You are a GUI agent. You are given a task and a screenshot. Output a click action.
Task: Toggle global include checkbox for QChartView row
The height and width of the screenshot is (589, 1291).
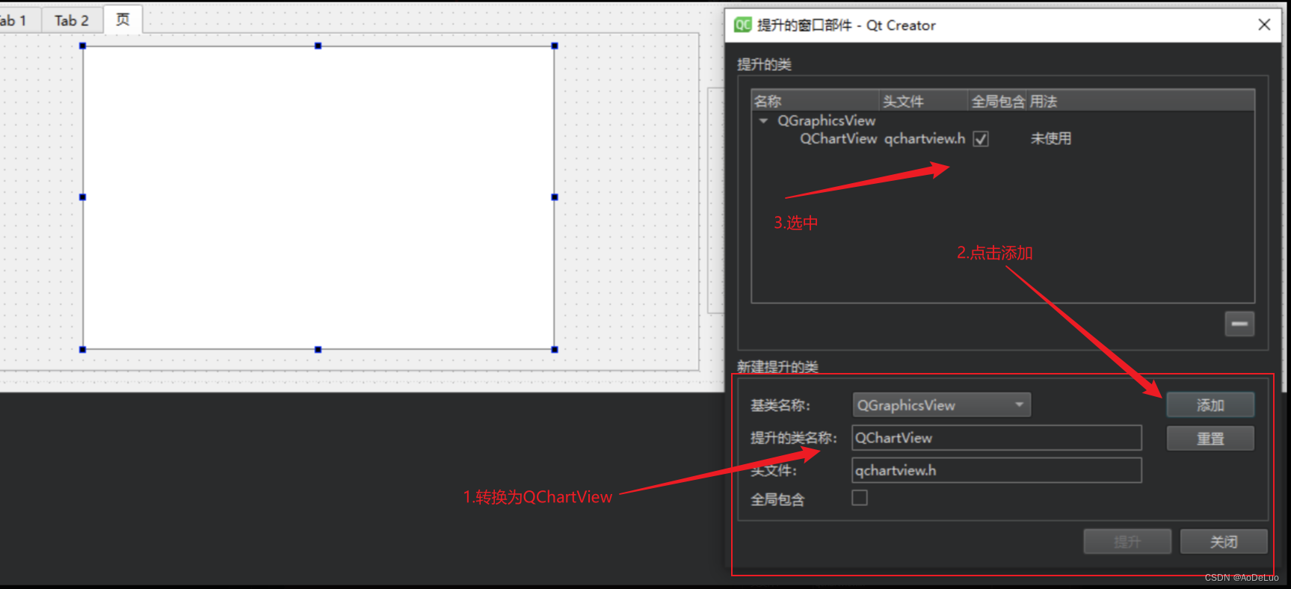(981, 139)
